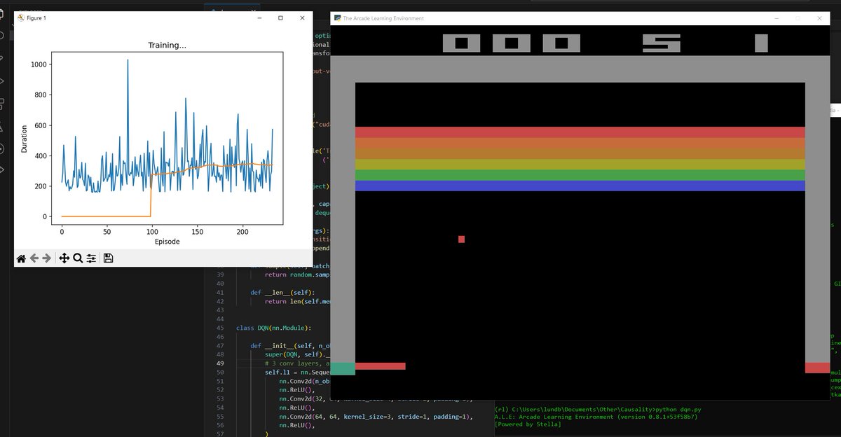The width and height of the screenshot is (841, 437).
Task: Click the 'class DQN(nn.Module):' code line
Action: coord(273,328)
